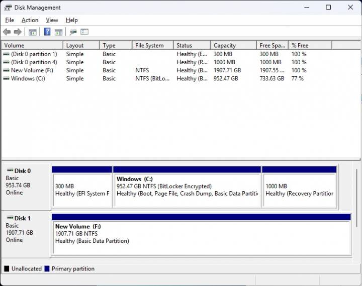Select the 1000 MB Recovery Partition block
The width and height of the screenshot is (362, 286).
pyautogui.click(x=299, y=189)
